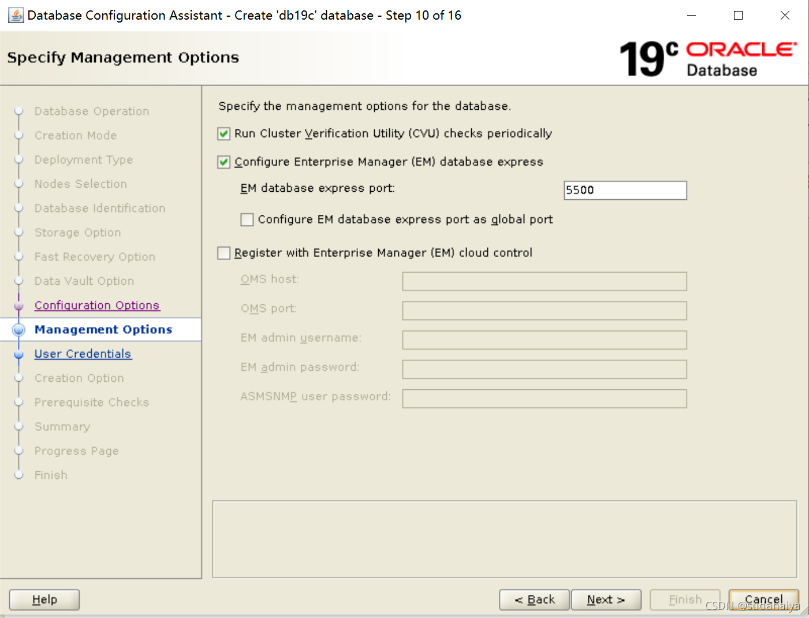Image resolution: width=809 pixels, height=618 pixels.
Task: Click the ASMSNMP user password field
Action: (x=545, y=399)
